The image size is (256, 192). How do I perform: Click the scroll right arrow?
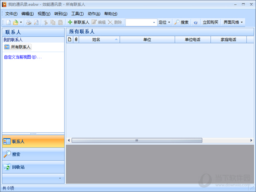(x=251, y=140)
